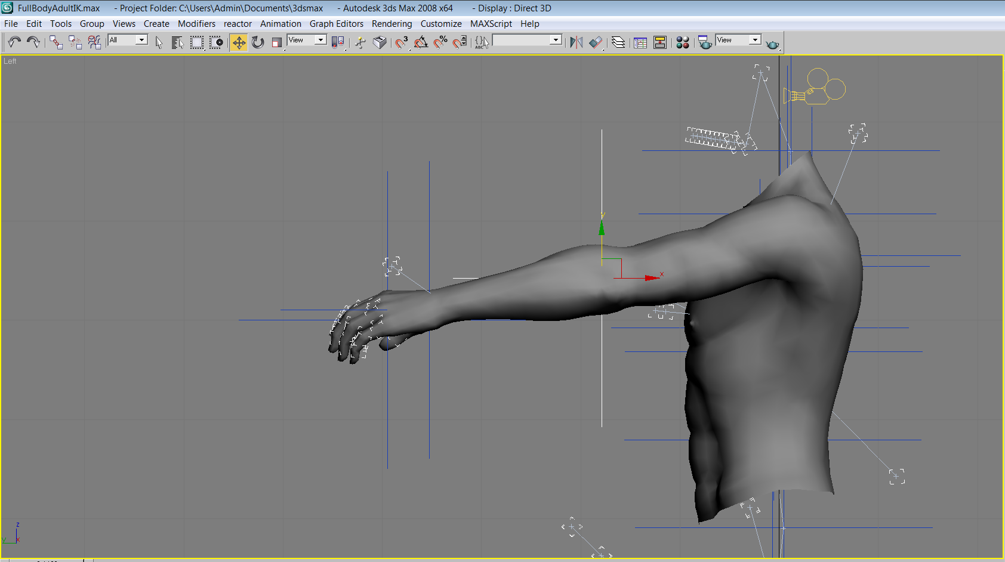1005x562 pixels.
Task: Click the Undo arrow icon
Action: pyautogui.click(x=14, y=42)
